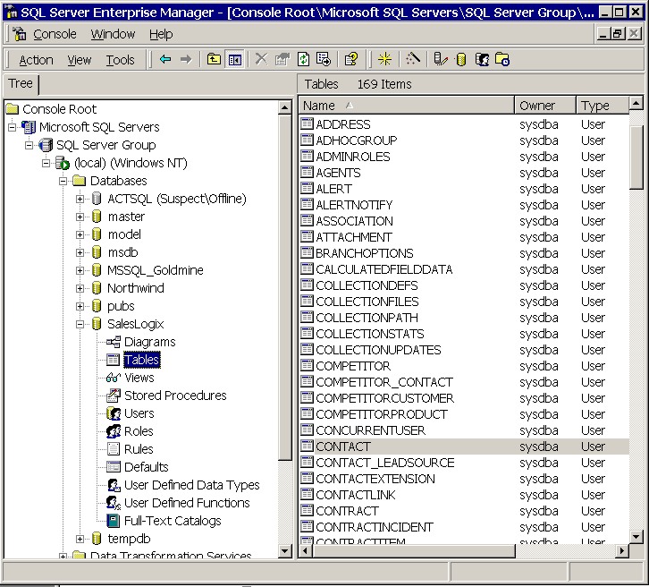Collapse the Databases folder node
This screenshot has height=587, width=649.
point(63,181)
